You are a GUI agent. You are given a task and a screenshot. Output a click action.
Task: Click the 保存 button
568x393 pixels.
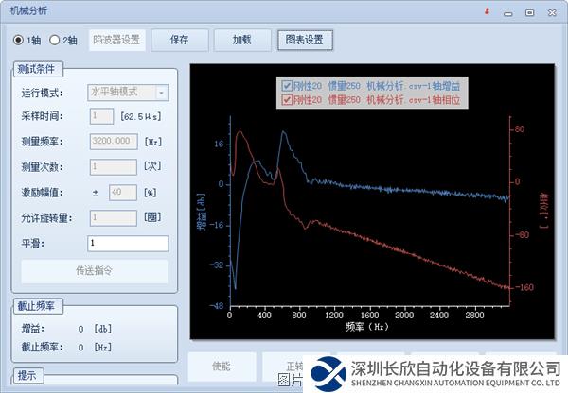180,40
